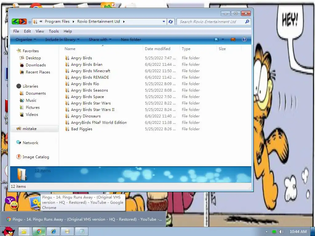The width and height of the screenshot is (315, 236).
Task: Open Documents library
Action: tap(36, 93)
